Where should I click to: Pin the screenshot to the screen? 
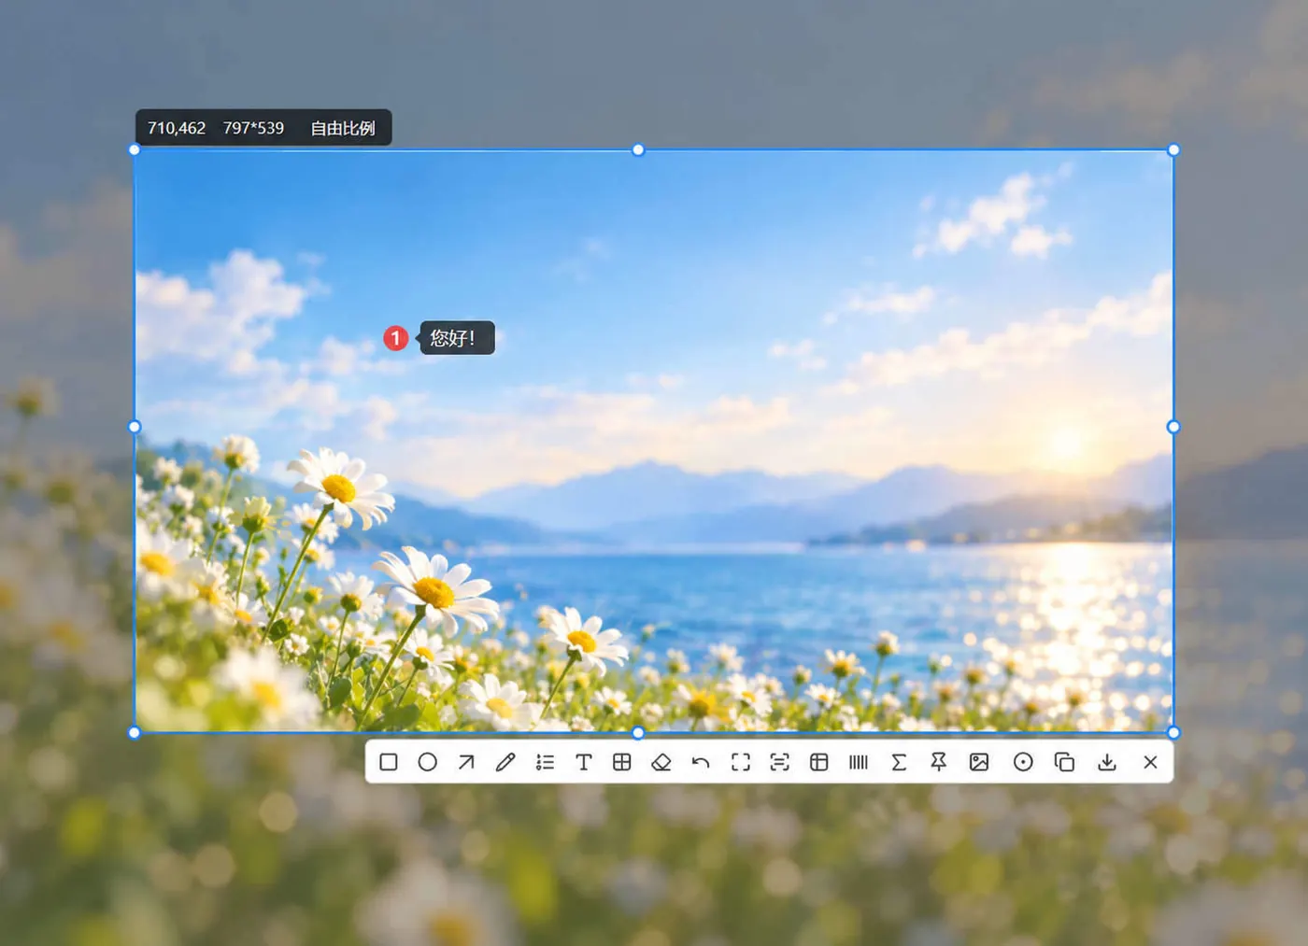point(939,762)
